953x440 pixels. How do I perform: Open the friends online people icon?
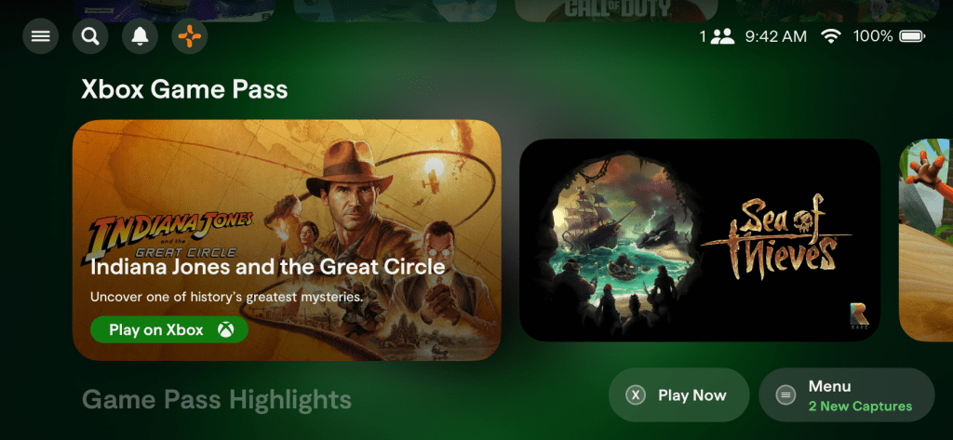pos(722,36)
